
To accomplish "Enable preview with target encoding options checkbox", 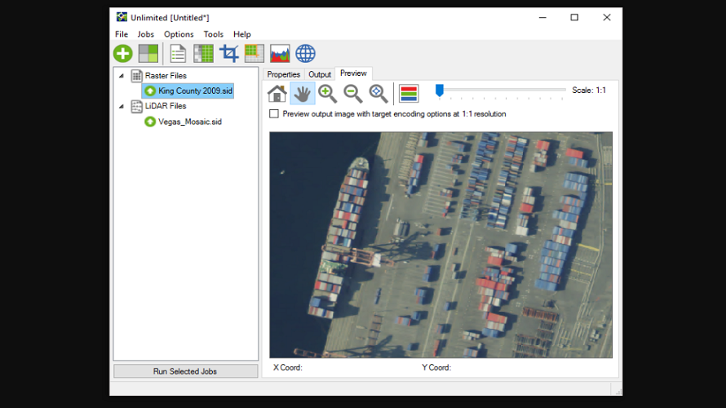I will coord(274,114).
